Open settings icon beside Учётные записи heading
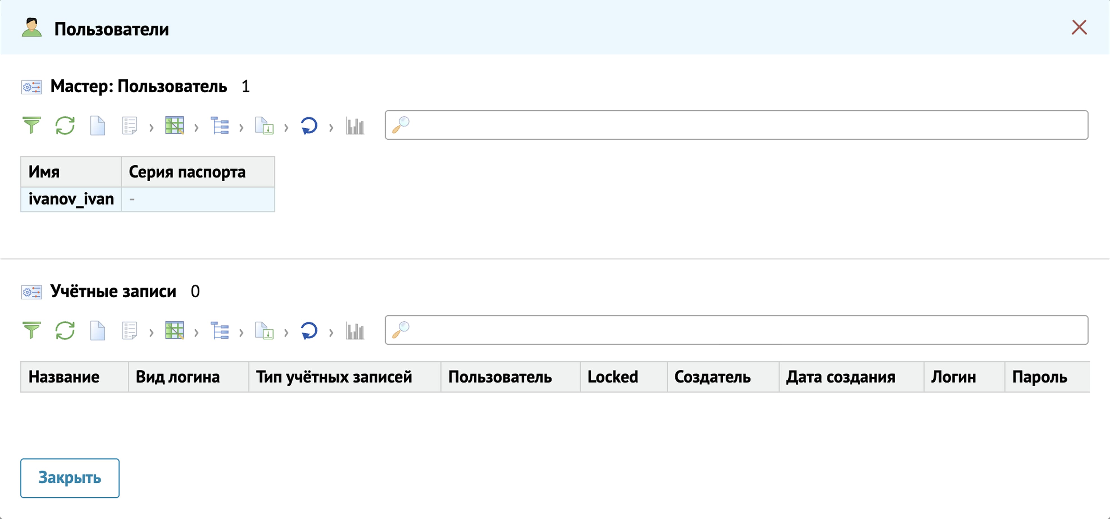 [31, 292]
